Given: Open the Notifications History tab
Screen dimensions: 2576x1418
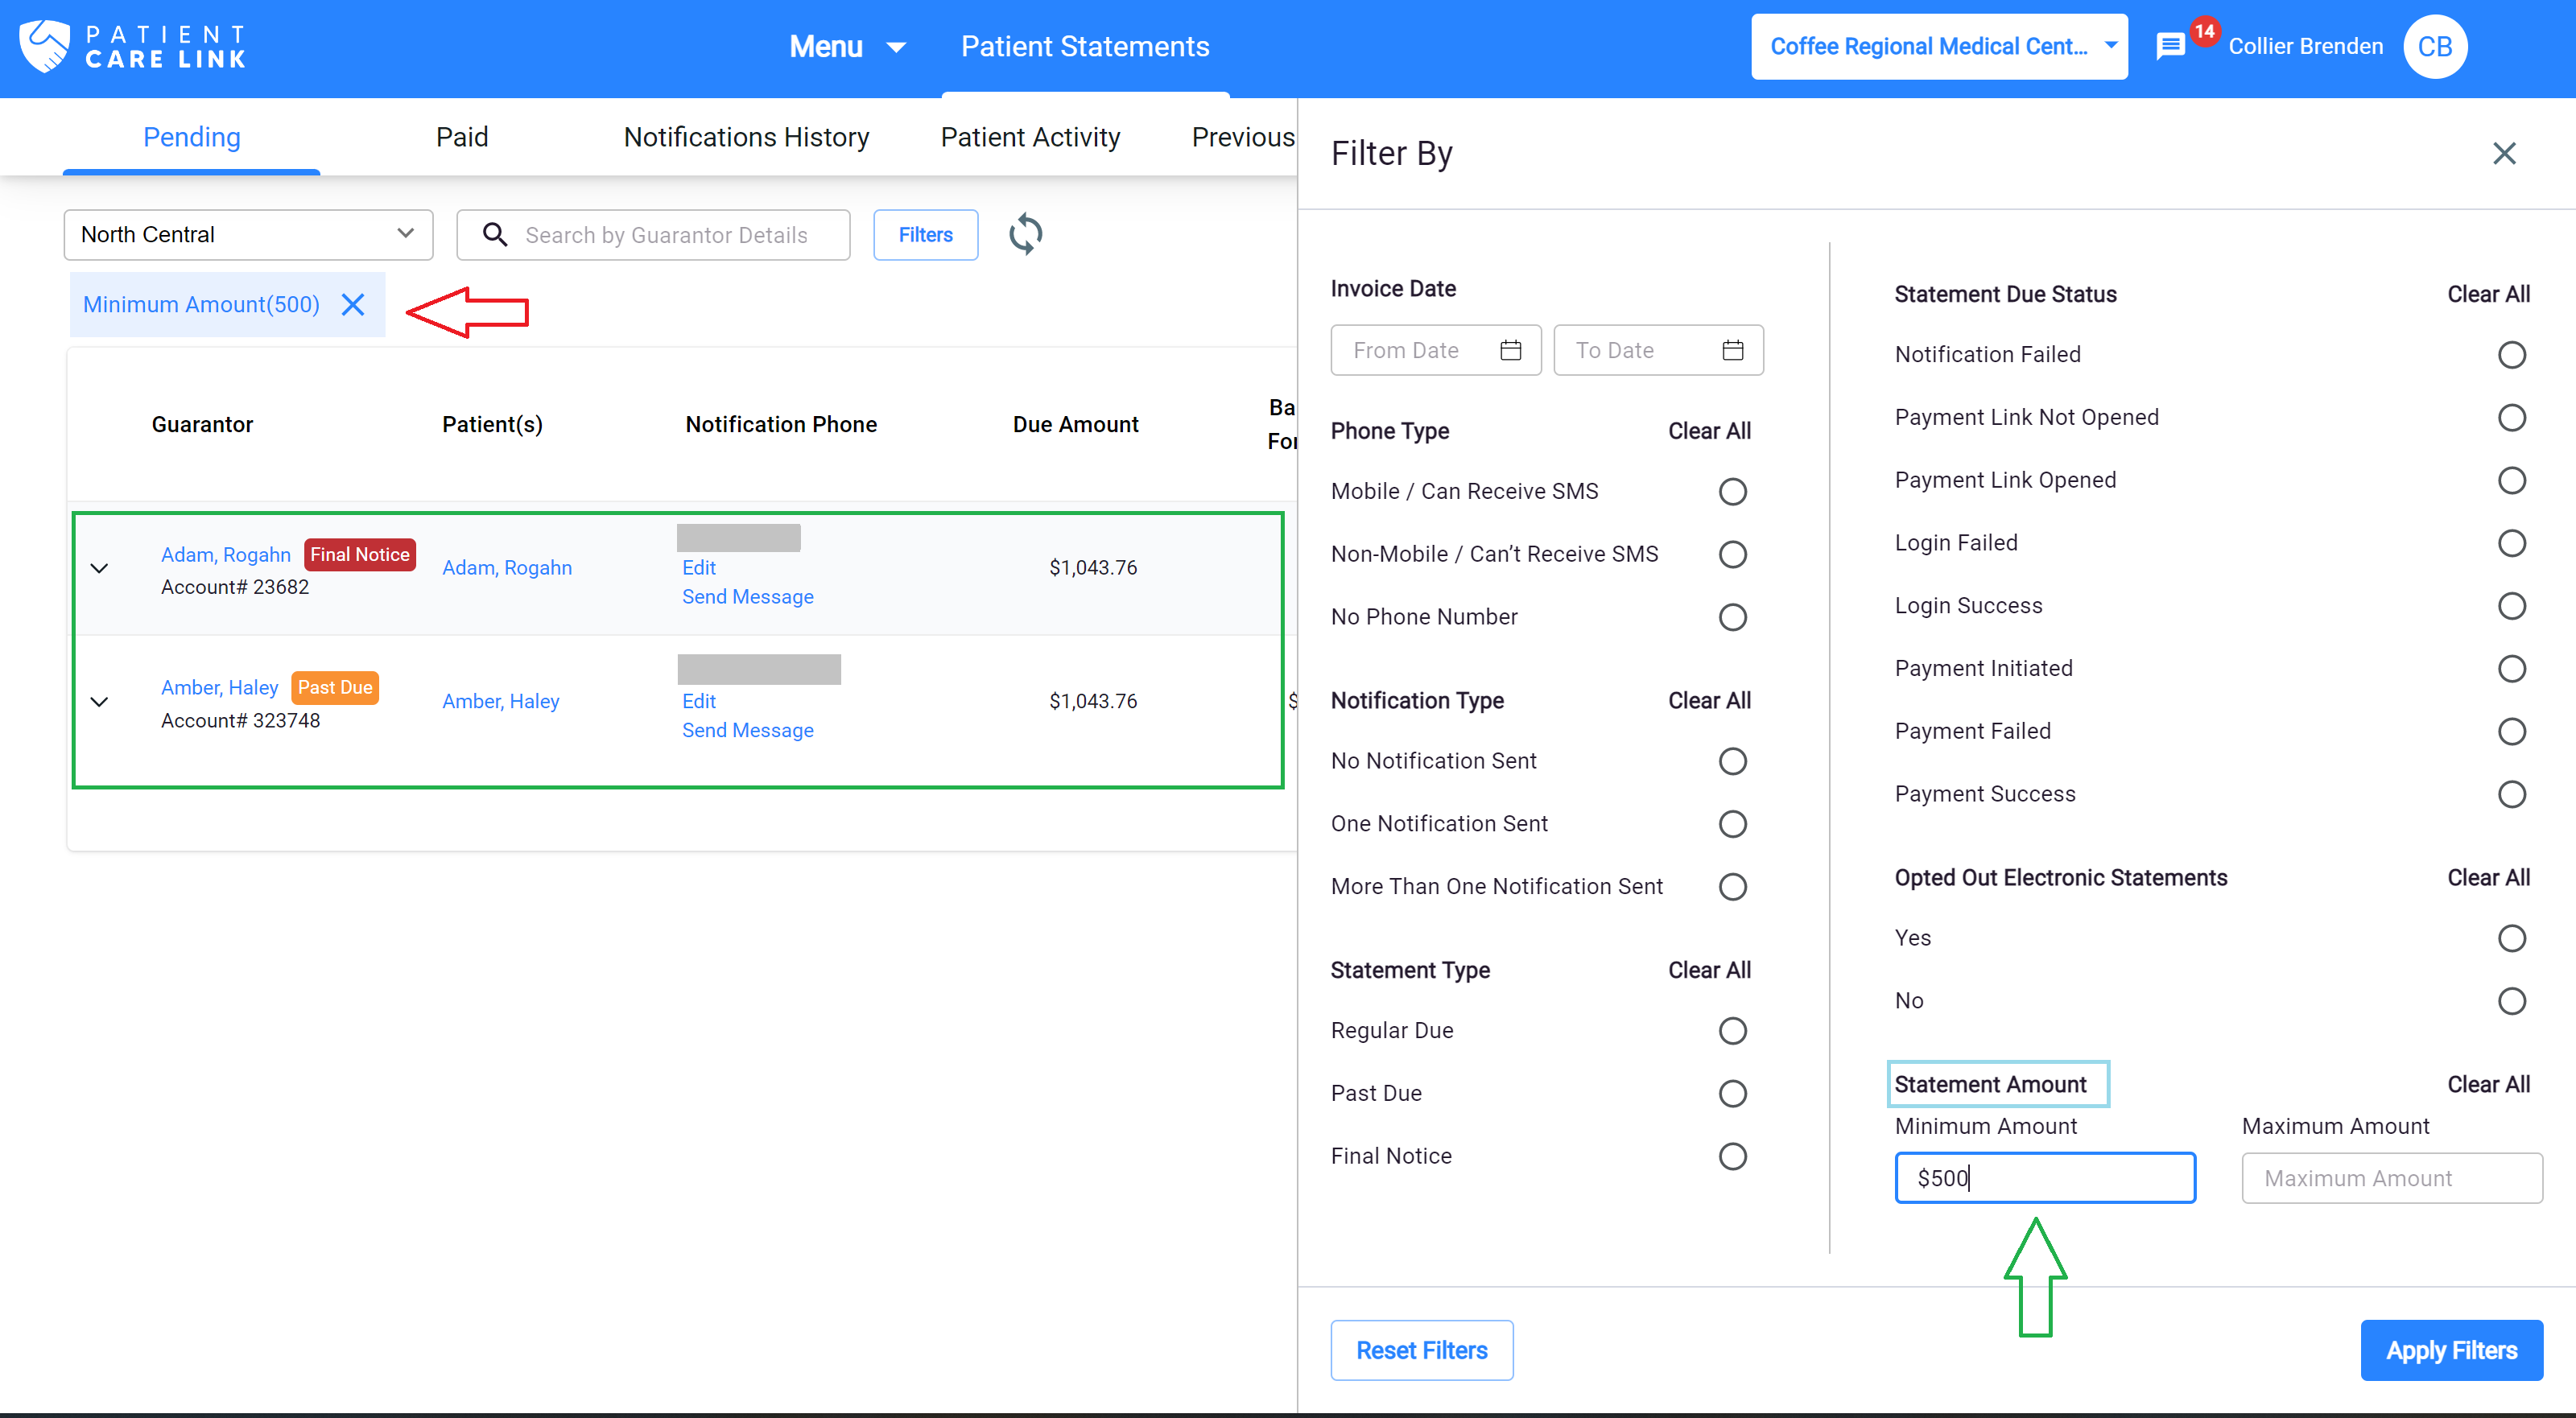Looking at the screenshot, I should (746, 137).
